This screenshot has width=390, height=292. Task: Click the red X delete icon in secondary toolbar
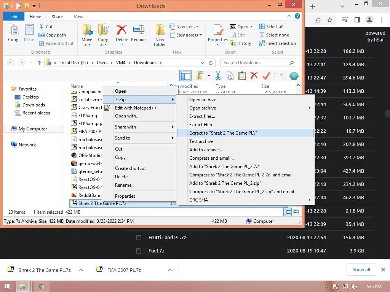coord(254,76)
